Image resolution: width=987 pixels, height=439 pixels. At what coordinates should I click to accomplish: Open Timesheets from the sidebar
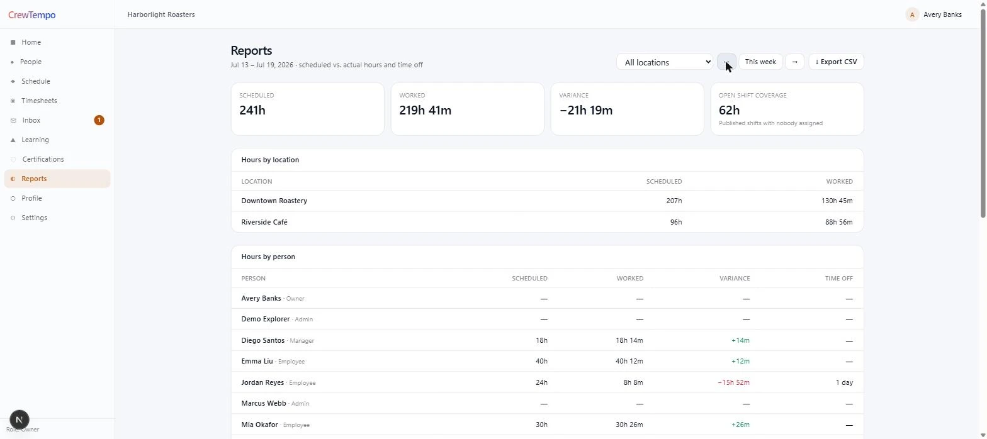[57, 101]
